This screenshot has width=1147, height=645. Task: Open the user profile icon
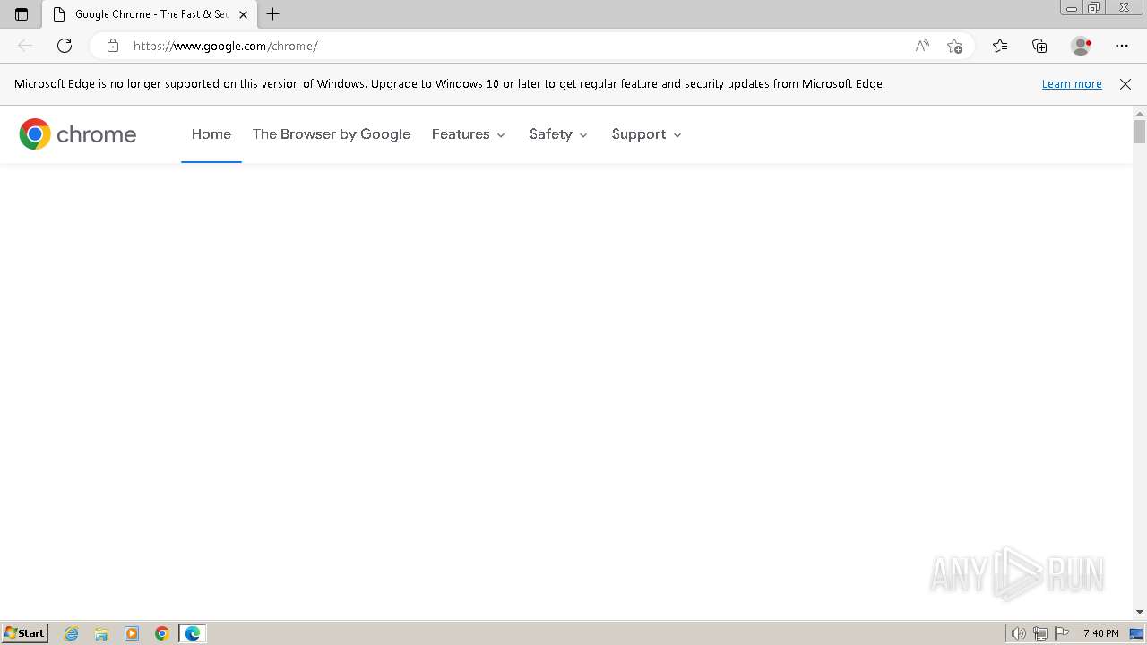1081,46
